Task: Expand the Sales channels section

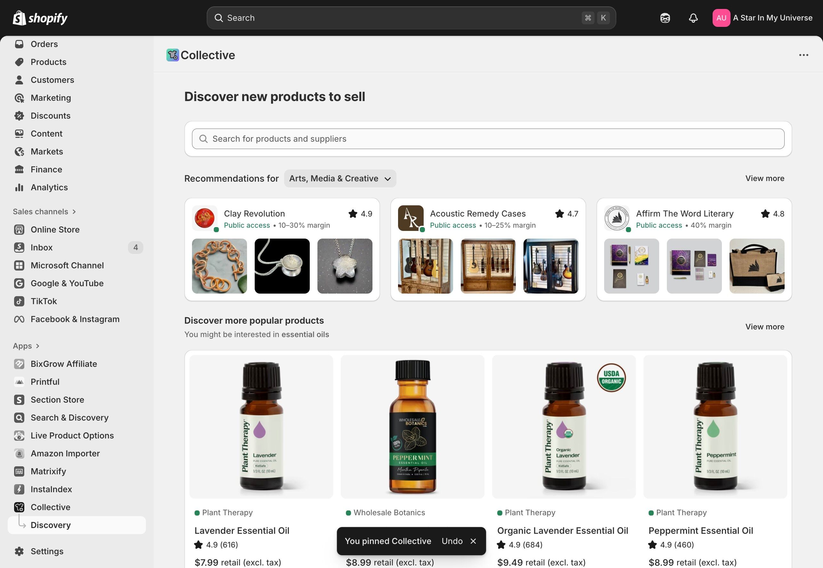Action: point(44,211)
